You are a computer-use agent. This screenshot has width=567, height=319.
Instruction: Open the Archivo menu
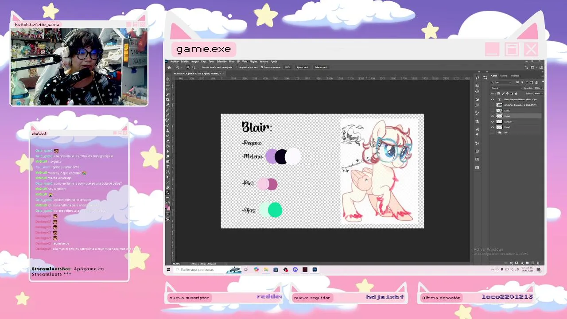pos(174,62)
